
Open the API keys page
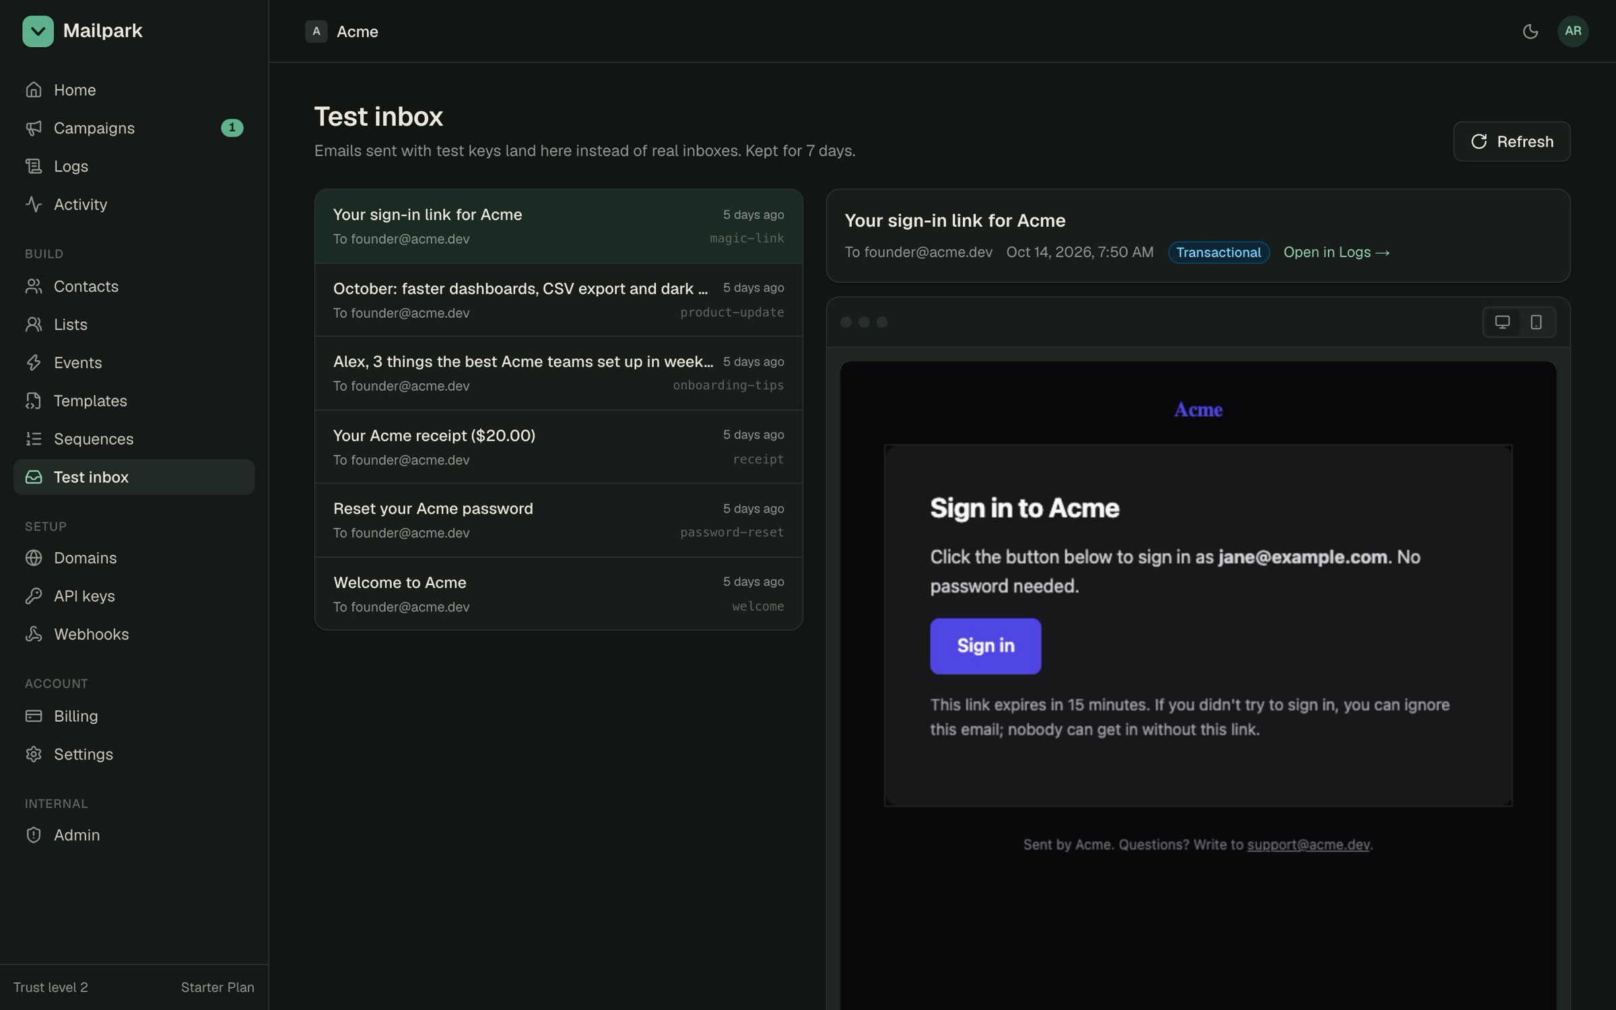134,596
